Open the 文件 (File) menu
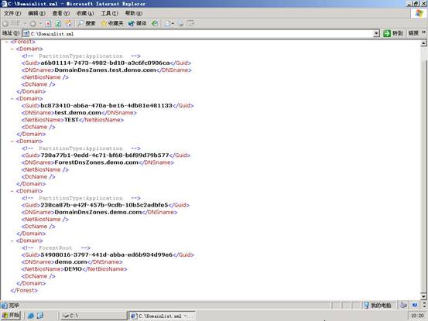This screenshot has height=321, width=428. click(x=12, y=13)
